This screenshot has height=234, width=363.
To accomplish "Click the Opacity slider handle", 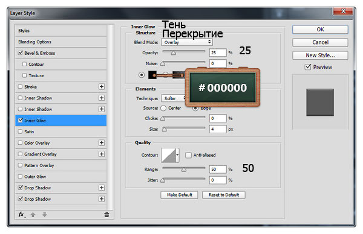I will click(174, 53).
